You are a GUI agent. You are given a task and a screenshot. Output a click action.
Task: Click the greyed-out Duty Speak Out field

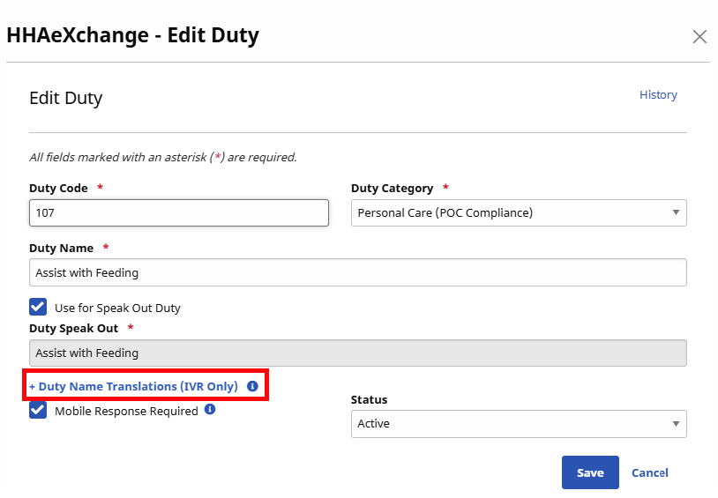click(357, 353)
